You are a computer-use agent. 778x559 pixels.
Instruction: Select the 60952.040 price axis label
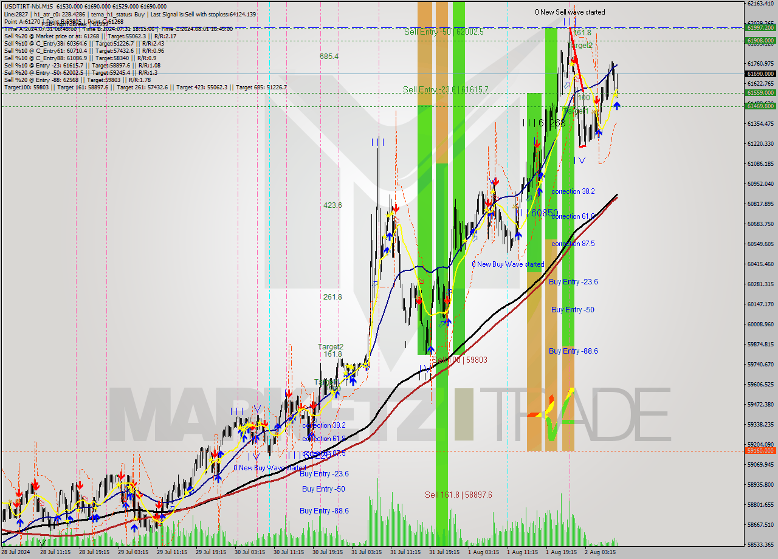pos(760,184)
